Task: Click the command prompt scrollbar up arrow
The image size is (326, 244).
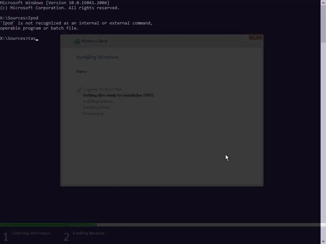Action: coord(323,3)
